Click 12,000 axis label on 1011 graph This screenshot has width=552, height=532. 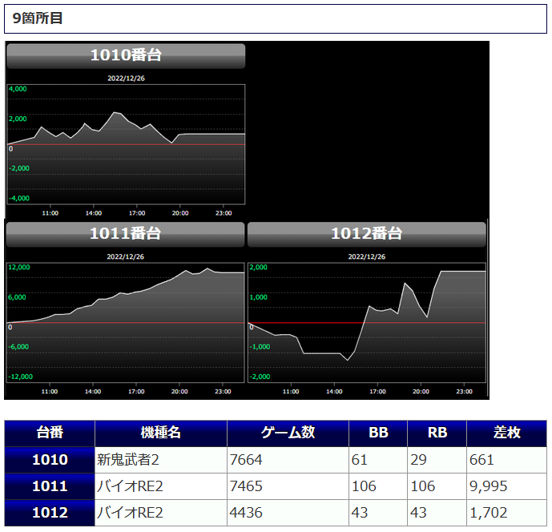coord(19,268)
